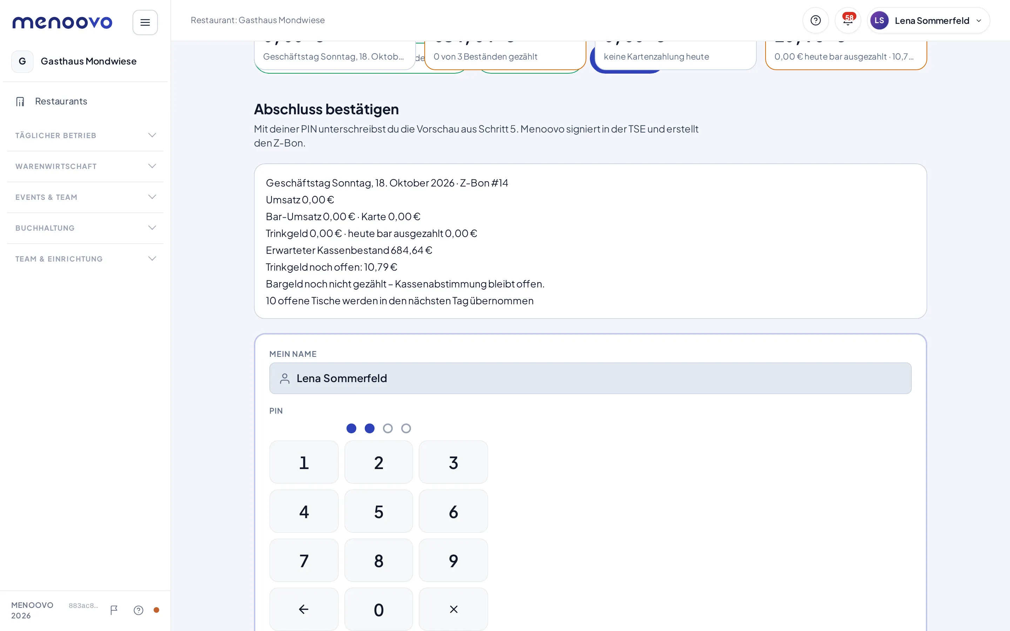1010x631 pixels.
Task: Click the clear X key on keypad
Action: click(x=453, y=609)
